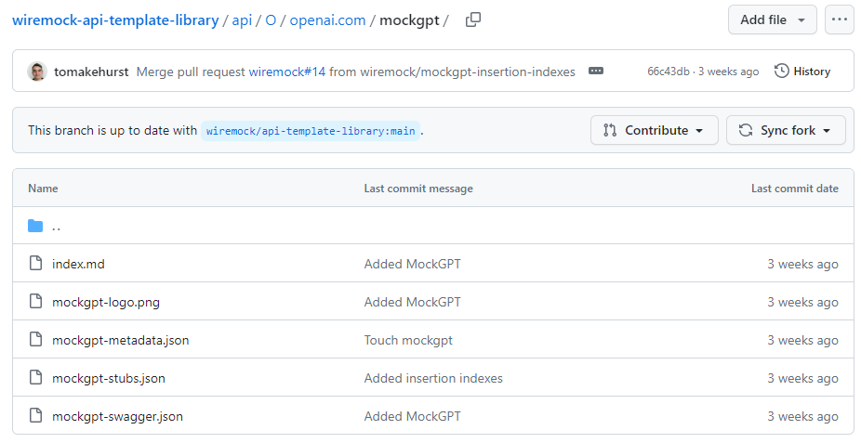Click the file icon beside mockgpt-swagger.json
Viewport: 861px width, 443px height.
click(x=35, y=415)
